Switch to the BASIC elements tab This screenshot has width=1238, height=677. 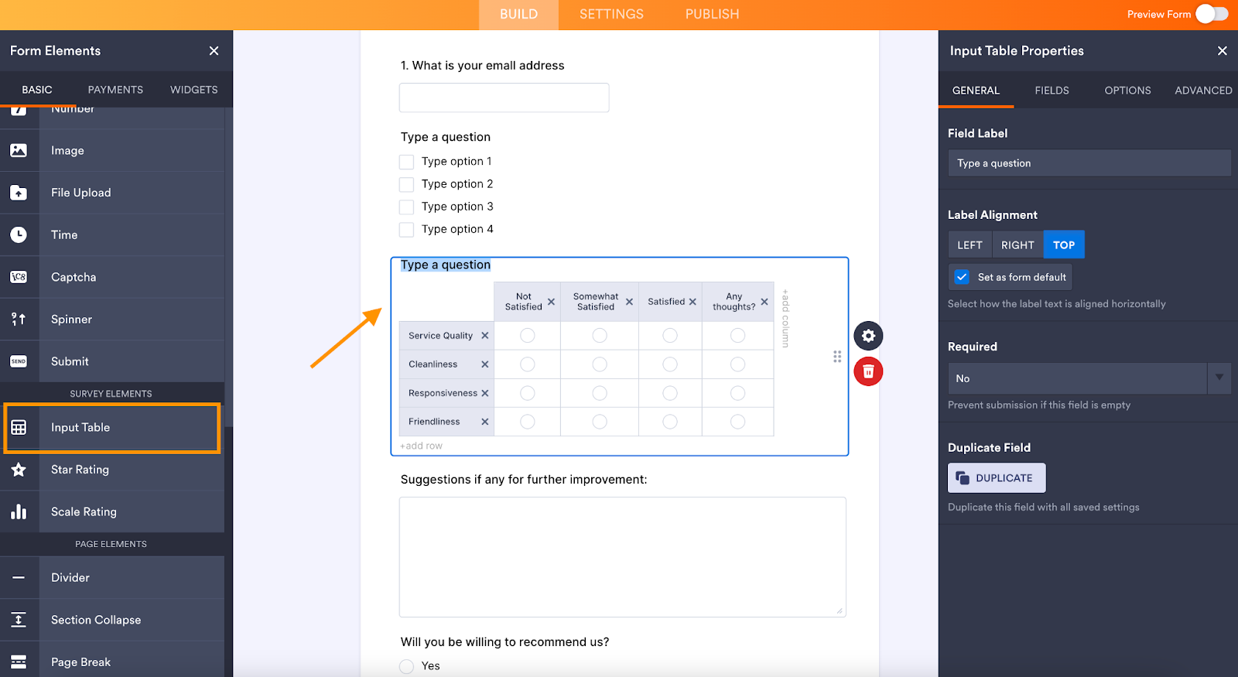[37, 90]
